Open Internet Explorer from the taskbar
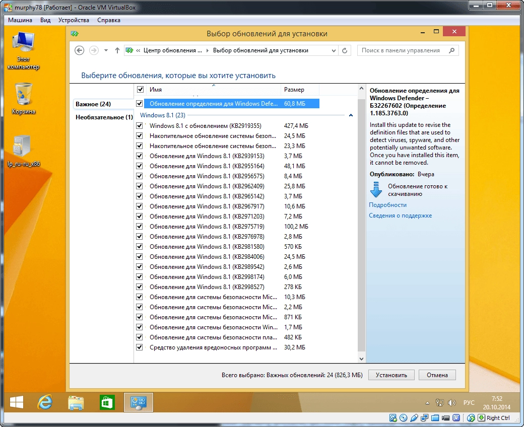Image resolution: width=524 pixels, height=427 pixels. click(45, 402)
